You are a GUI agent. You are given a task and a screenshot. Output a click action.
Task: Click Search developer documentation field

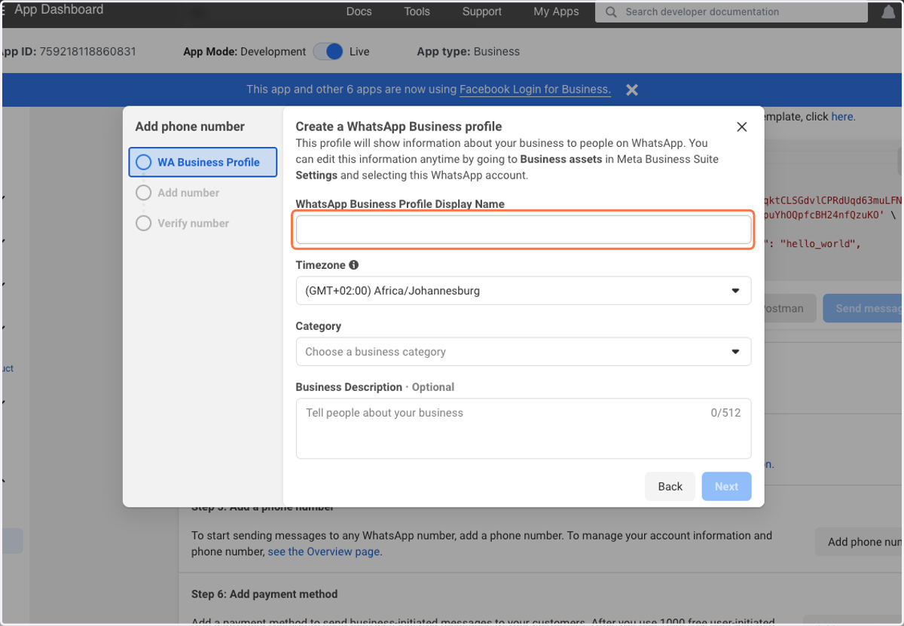[731, 12]
